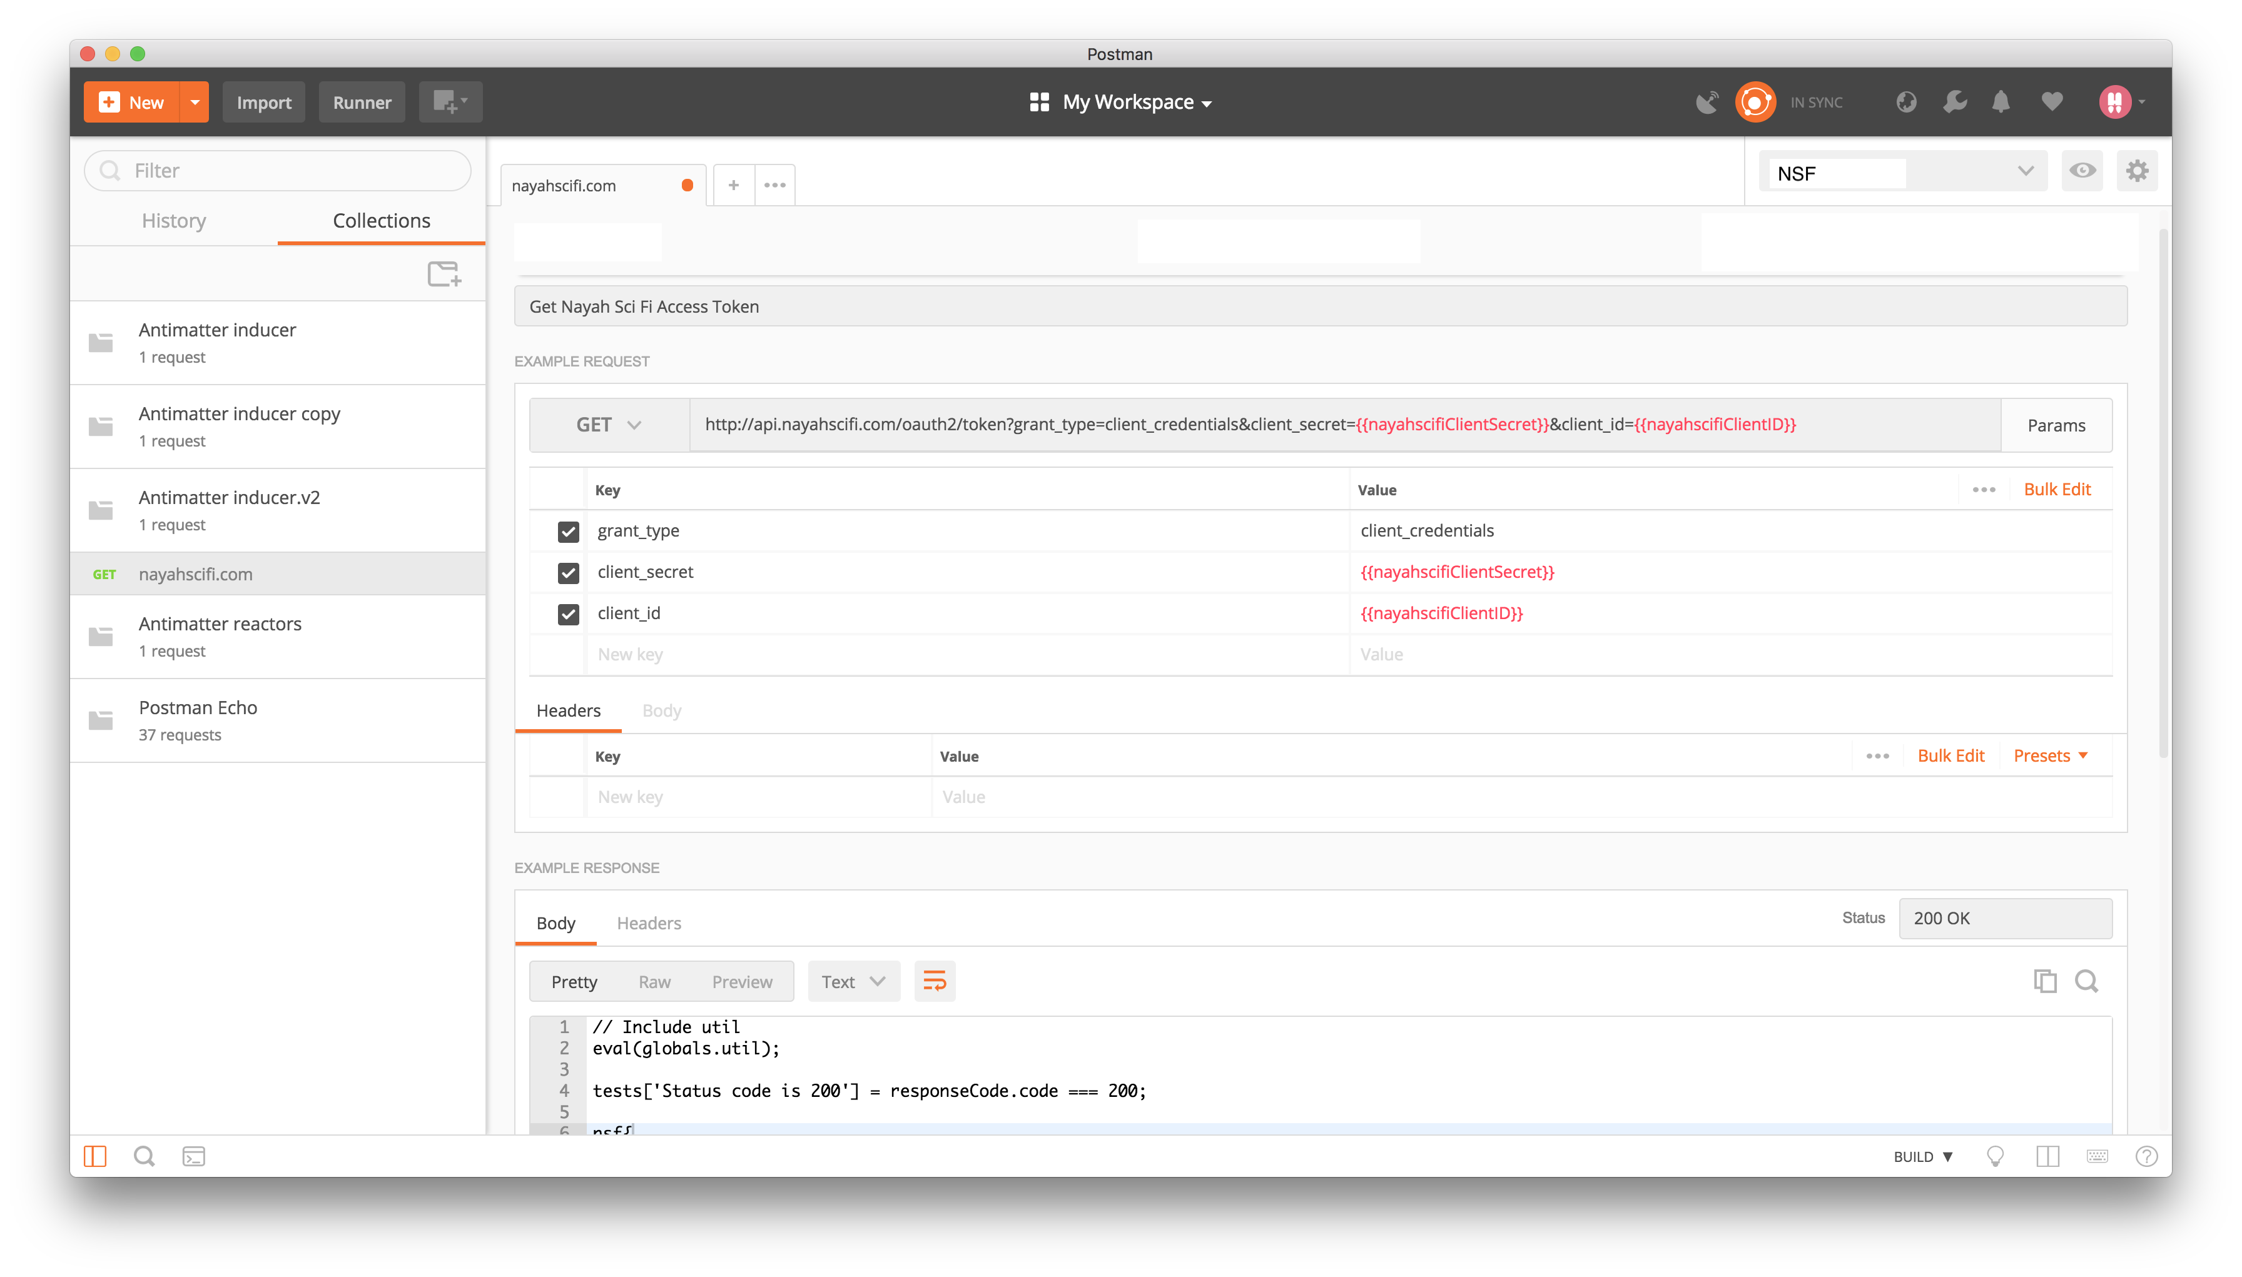Click the Bulk Edit button for params
This screenshot has height=1277, width=2242.
2057,489
